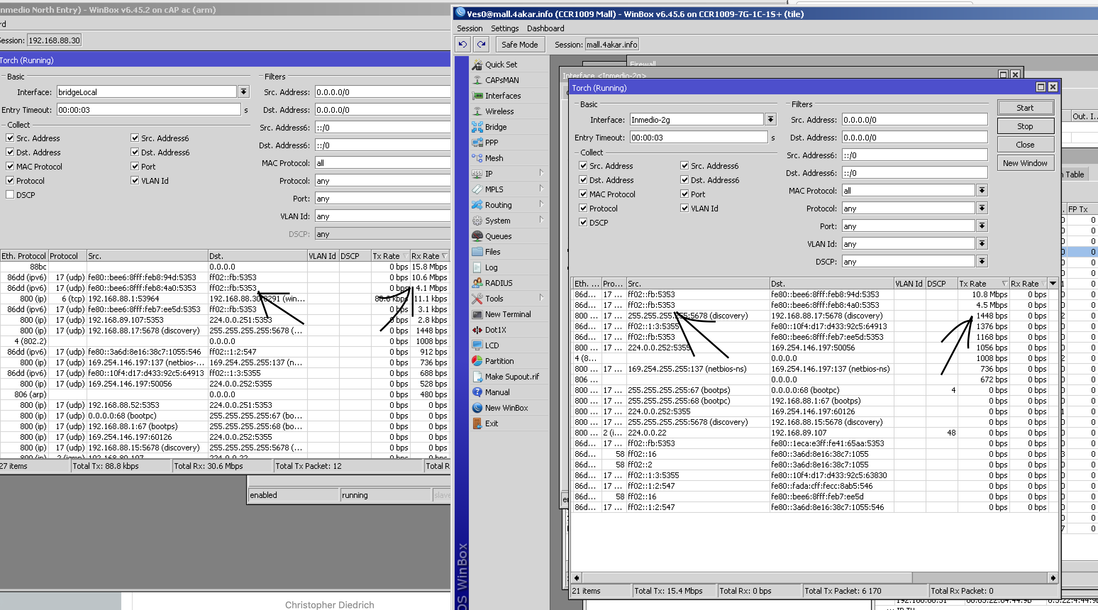Expand the MPLS submenu

[x=541, y=188]
